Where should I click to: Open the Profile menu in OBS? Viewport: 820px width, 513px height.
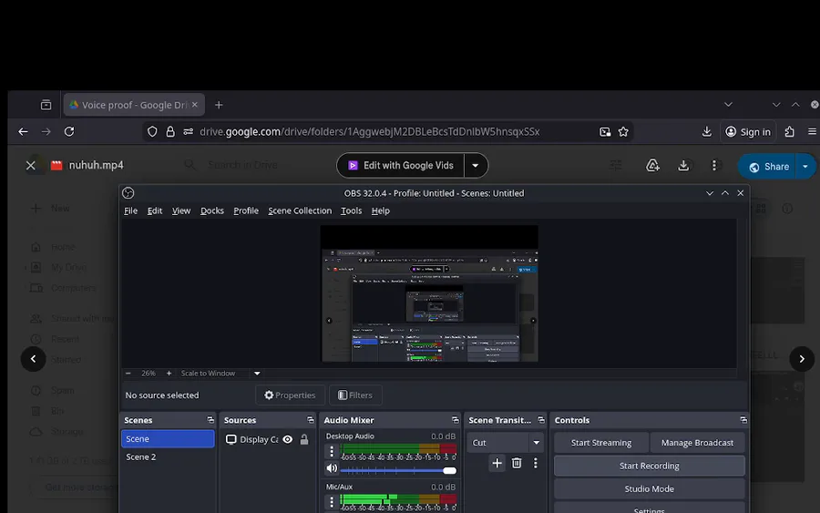coord(246,210)
